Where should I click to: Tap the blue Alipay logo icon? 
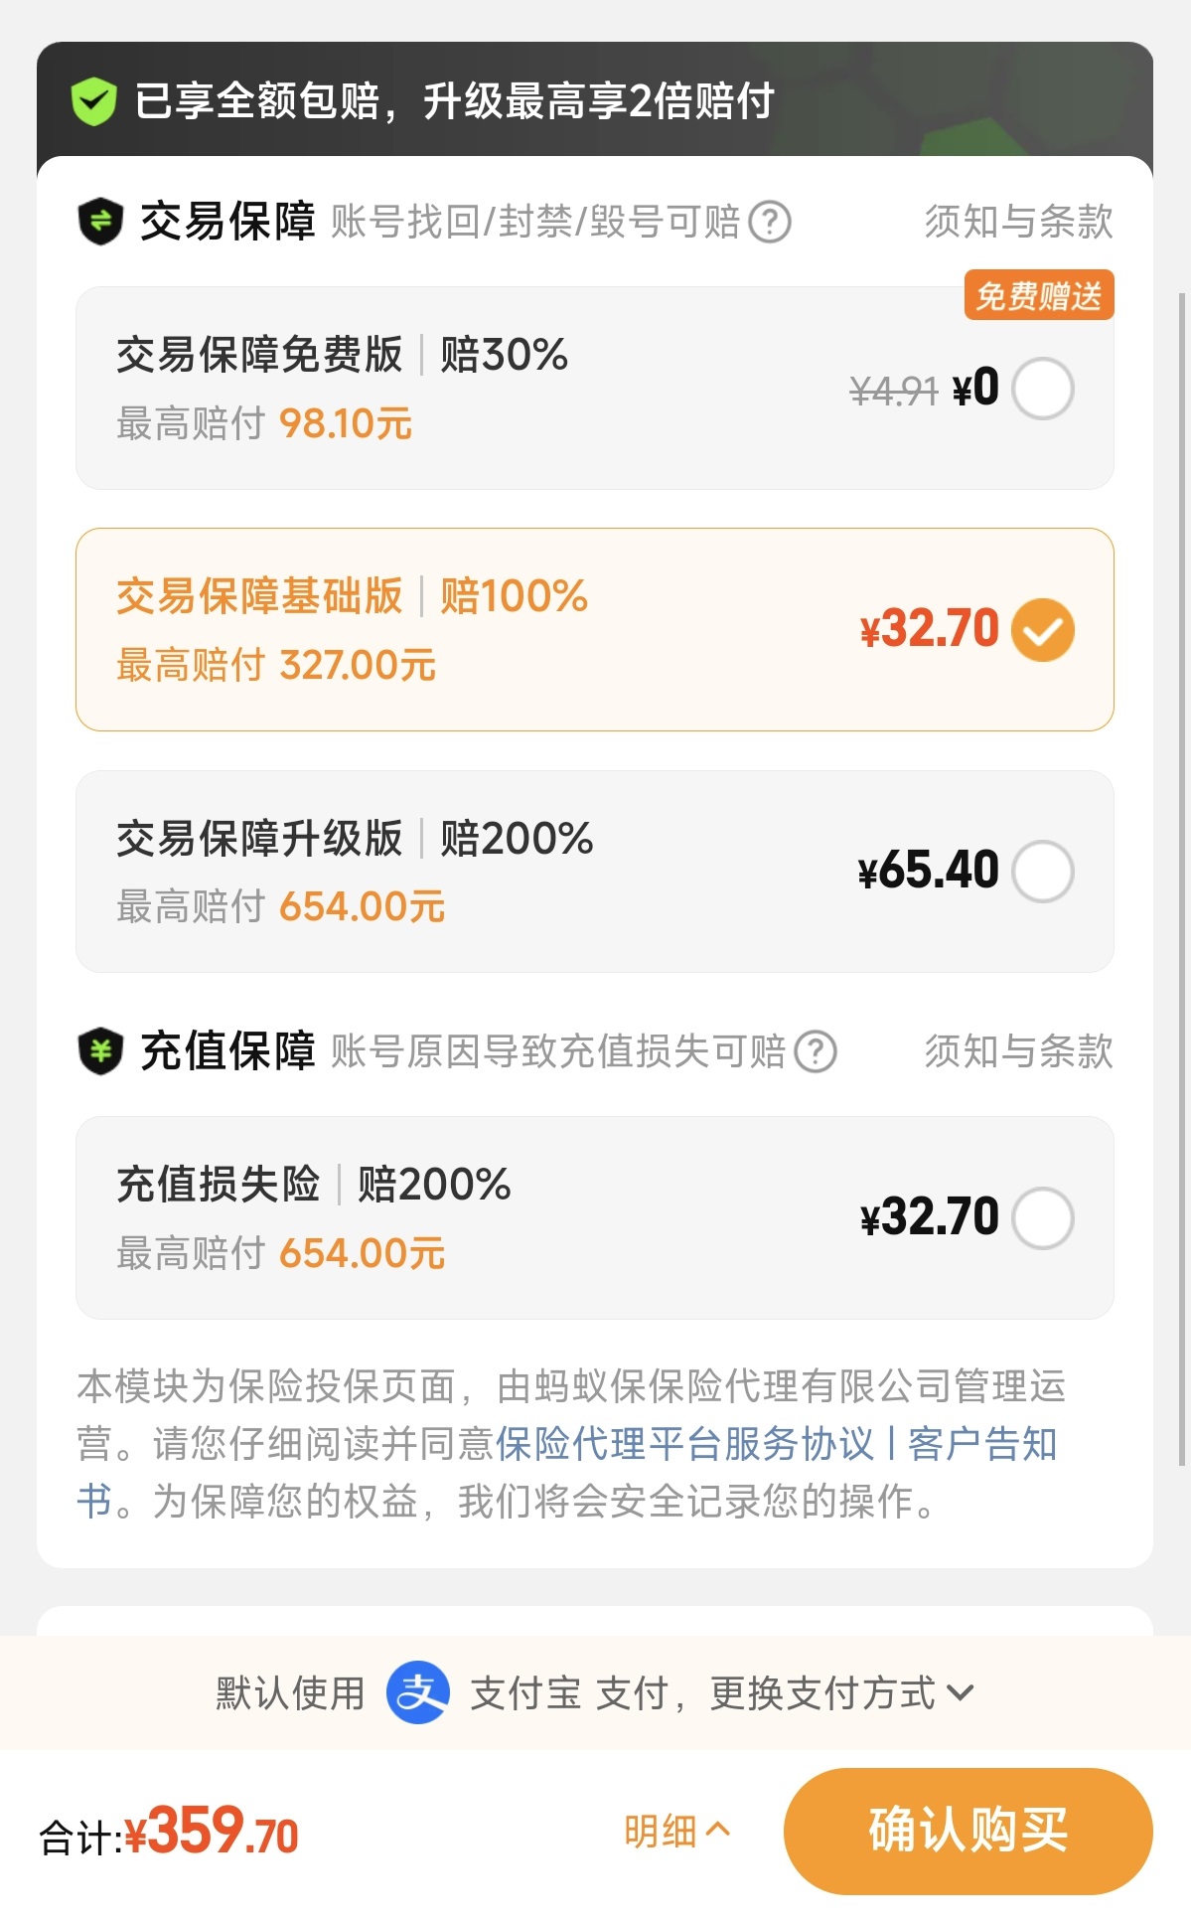(418, 1691)
